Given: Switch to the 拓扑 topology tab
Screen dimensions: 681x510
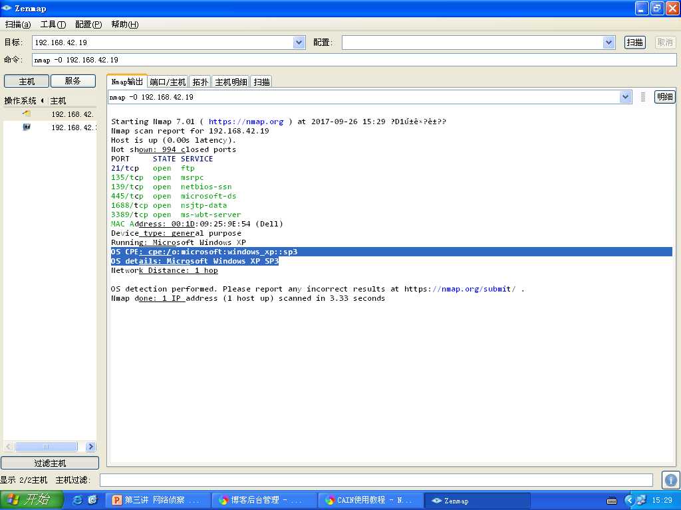Looking at the screenshot, I should point(200,82).
